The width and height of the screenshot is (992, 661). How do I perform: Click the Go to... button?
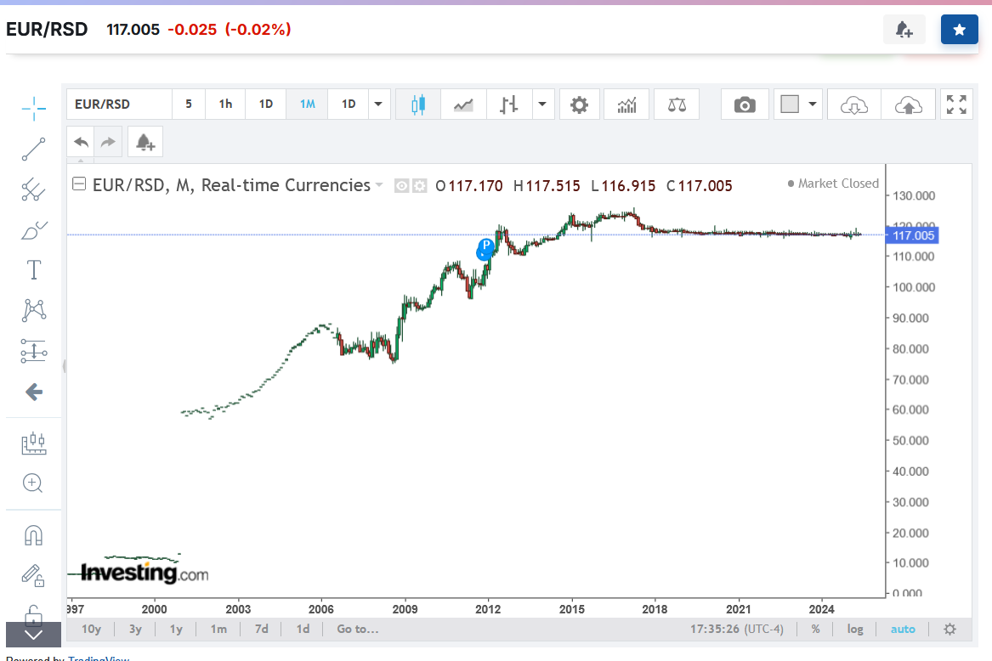click(x=357, y=630)
